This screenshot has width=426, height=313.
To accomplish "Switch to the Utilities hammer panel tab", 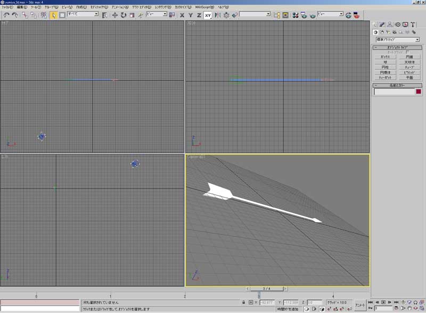I will (x=413, y=24).
